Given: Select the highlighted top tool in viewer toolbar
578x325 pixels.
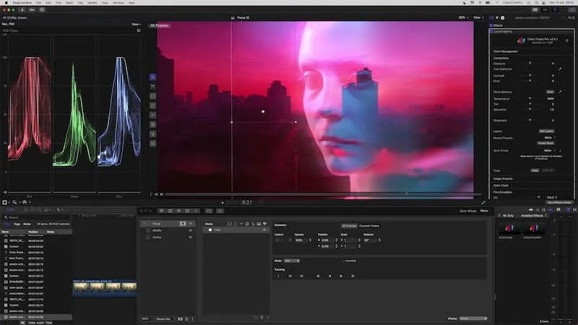Looking at the screenshot, I should pyautogui.click(x=153, y=77).
